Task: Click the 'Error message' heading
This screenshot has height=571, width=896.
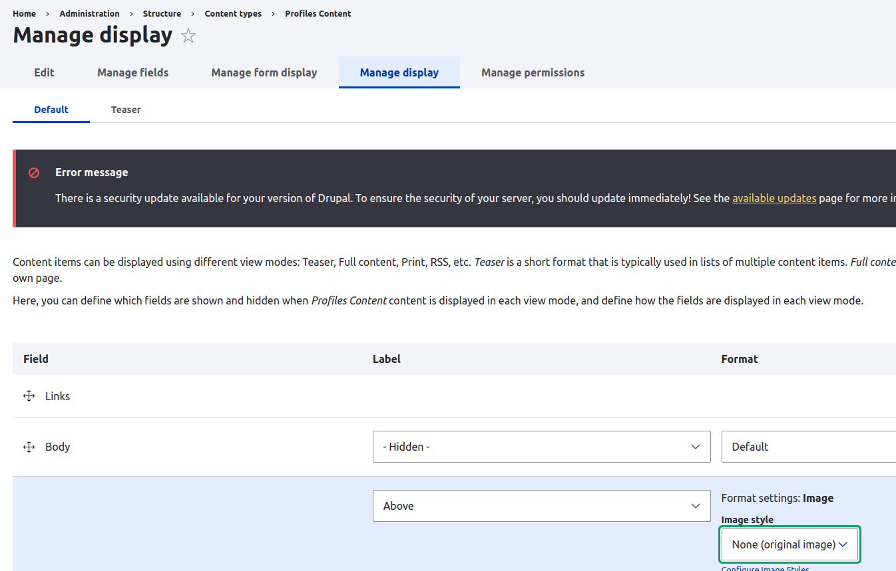Action: point(92,172)
